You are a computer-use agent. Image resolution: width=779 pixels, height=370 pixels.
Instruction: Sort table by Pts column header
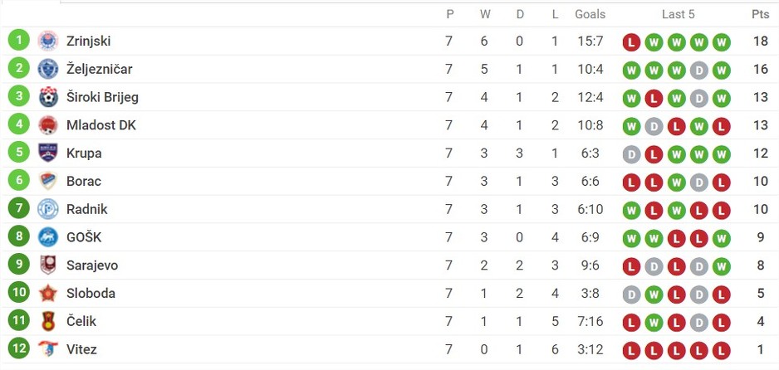[x=760, y=14]
